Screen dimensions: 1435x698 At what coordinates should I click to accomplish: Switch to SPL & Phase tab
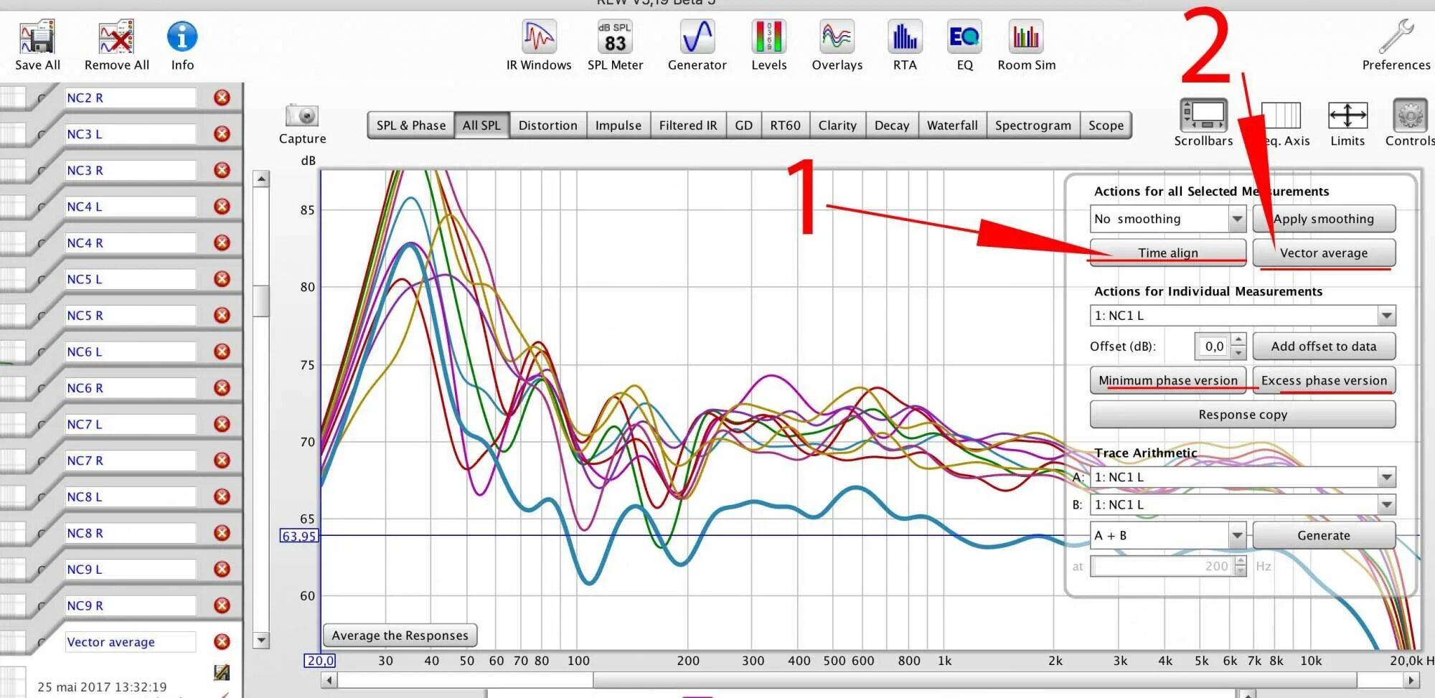click(x=410, y=125)
